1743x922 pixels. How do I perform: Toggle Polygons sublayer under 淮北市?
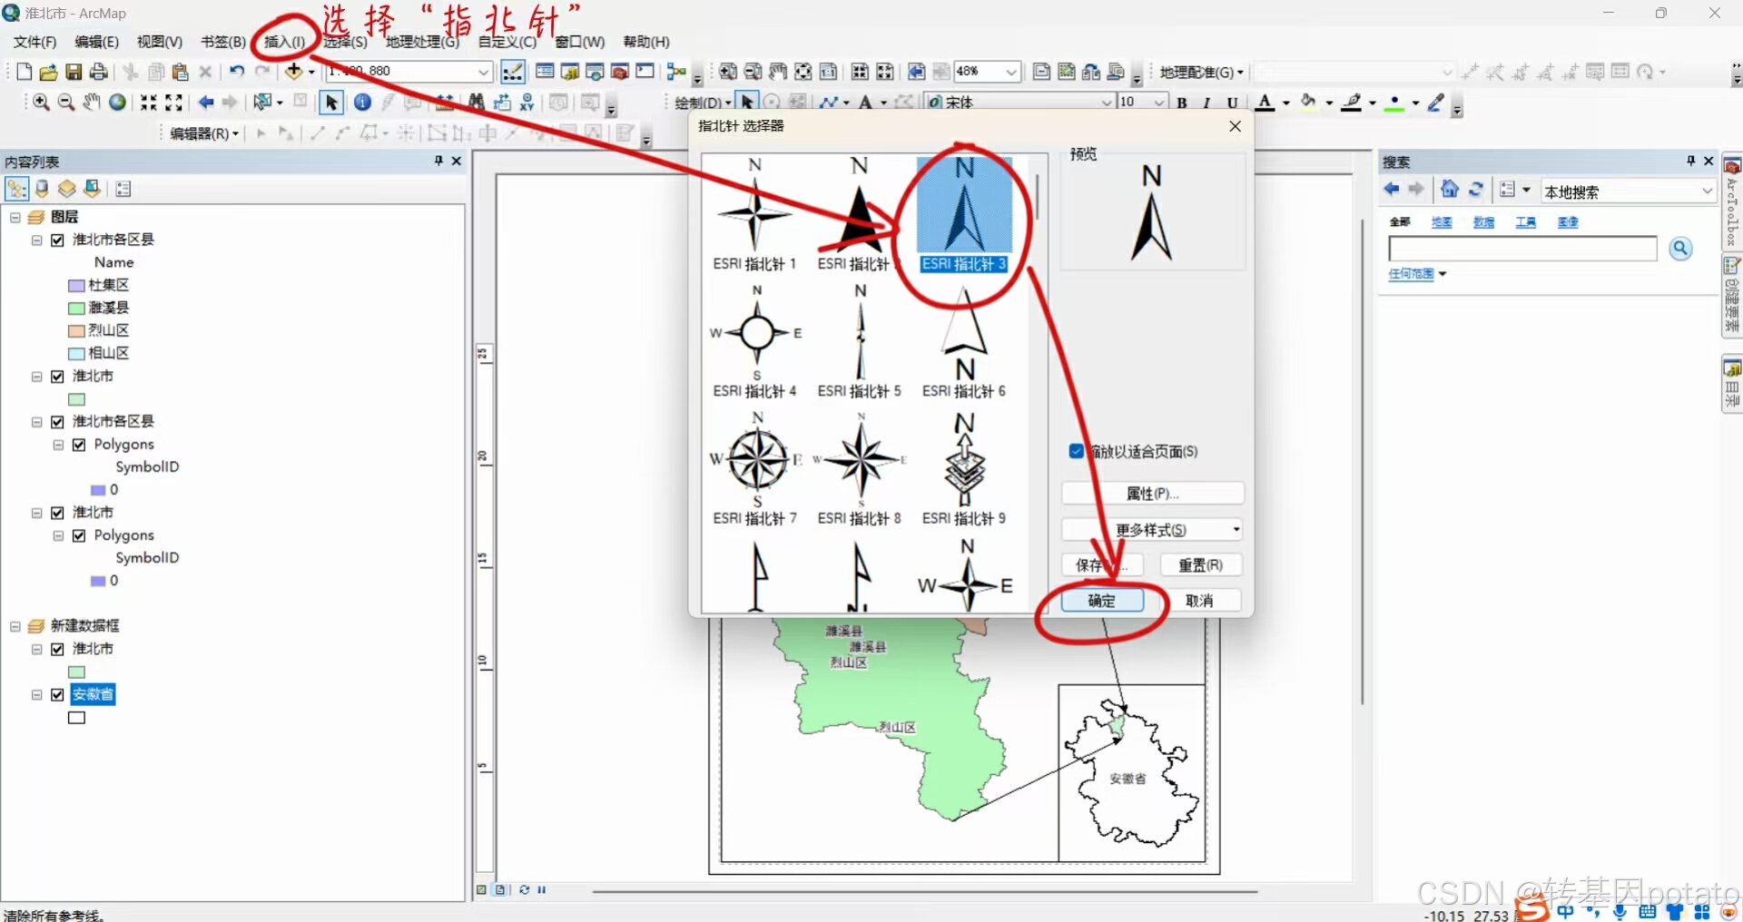click(79, 535)
